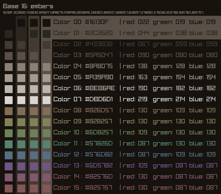Choose the blue Color 12 swatch beside its label
The height and width of the screenshot is (194, 221).
coord(46,155)
